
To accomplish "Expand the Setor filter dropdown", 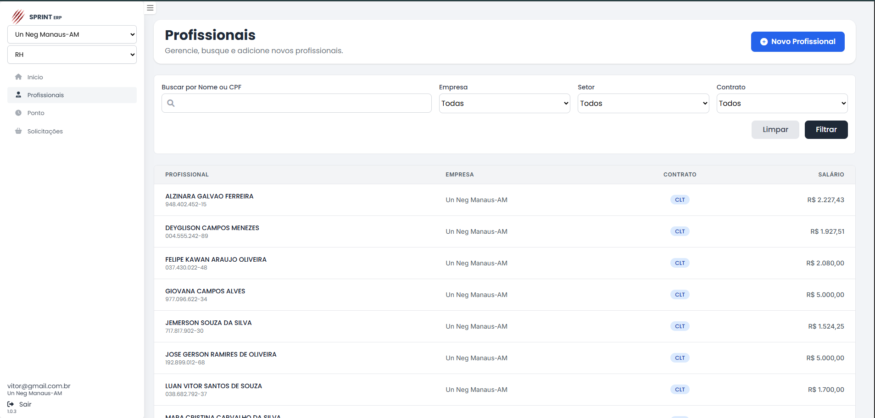I will [x=643, y=104].
